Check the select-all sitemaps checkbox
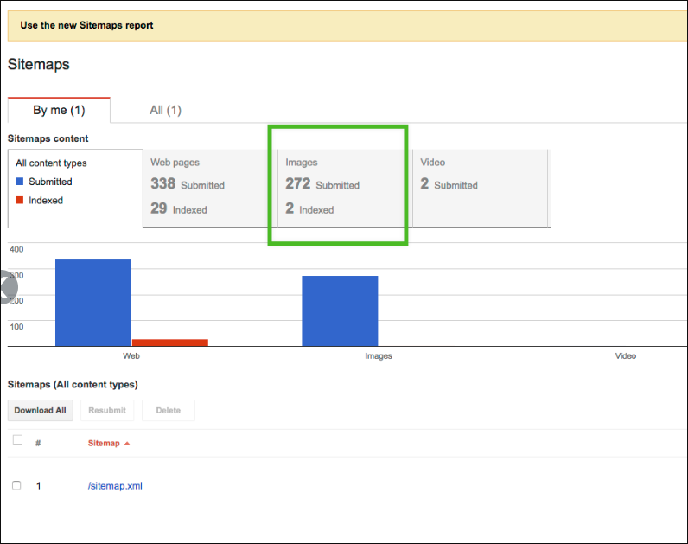This screenshot has height=544, width=688. [x=17, y=440]
